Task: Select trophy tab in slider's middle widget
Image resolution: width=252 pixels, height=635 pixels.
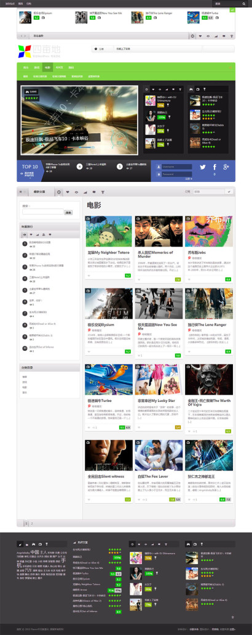Action: coord(179,89)
